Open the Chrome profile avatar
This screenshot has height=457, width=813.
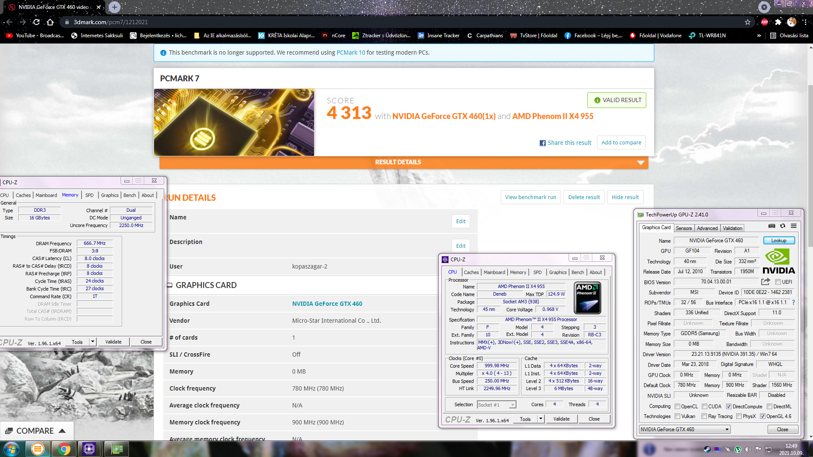point(792,22)
